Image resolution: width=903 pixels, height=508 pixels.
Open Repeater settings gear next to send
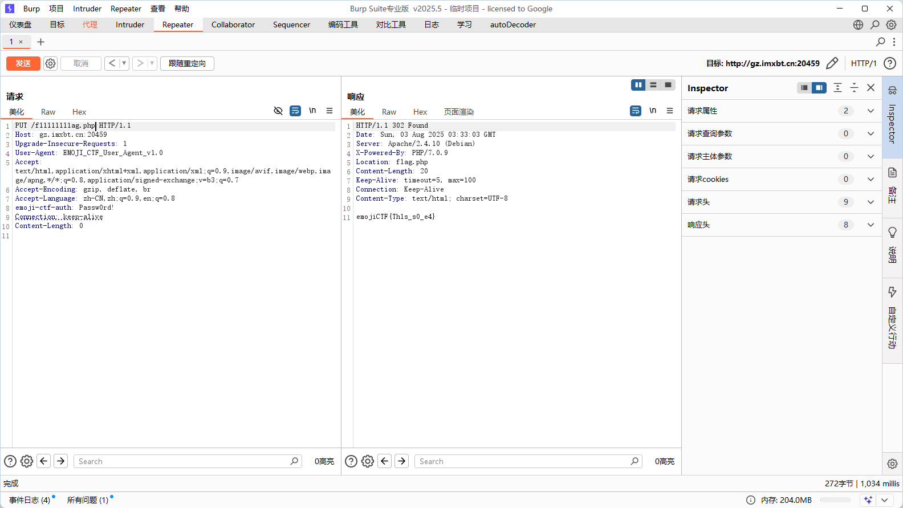[51, 63]
